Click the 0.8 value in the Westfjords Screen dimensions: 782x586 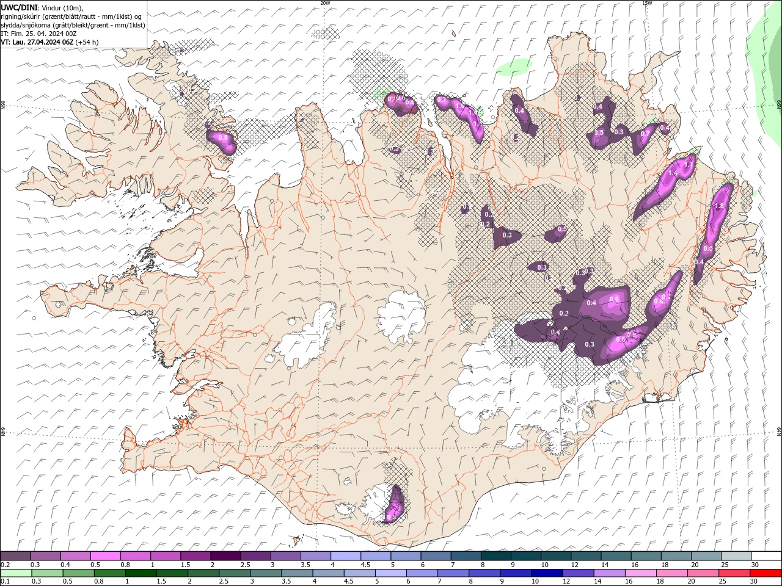click(223, 138)
